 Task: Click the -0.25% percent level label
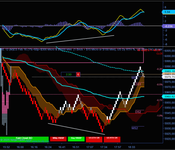pyautogui.click(x=159, y=69)
